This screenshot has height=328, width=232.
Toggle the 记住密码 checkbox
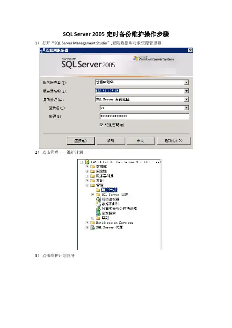tap(101, 125)
